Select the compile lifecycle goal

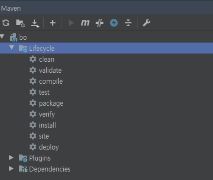tap(51, 81)
